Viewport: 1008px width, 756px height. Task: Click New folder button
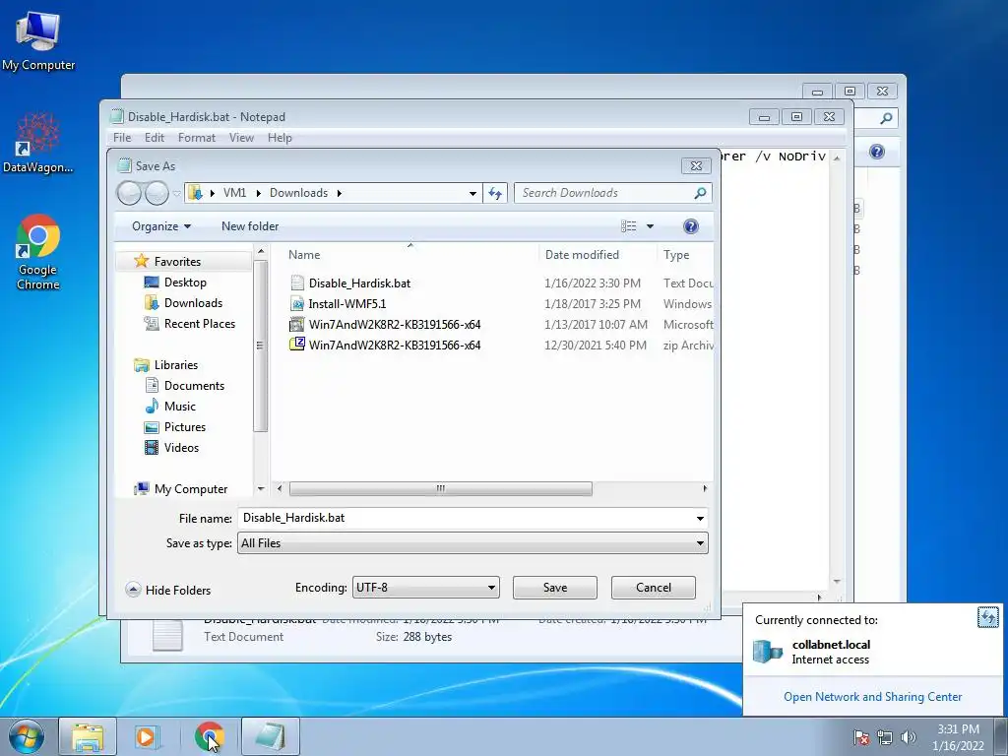coord(250,226)
